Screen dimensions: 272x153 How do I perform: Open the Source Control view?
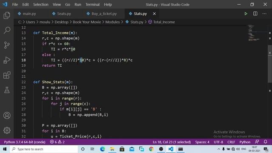7,45
